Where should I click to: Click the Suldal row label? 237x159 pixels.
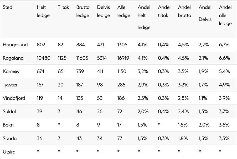9,112
